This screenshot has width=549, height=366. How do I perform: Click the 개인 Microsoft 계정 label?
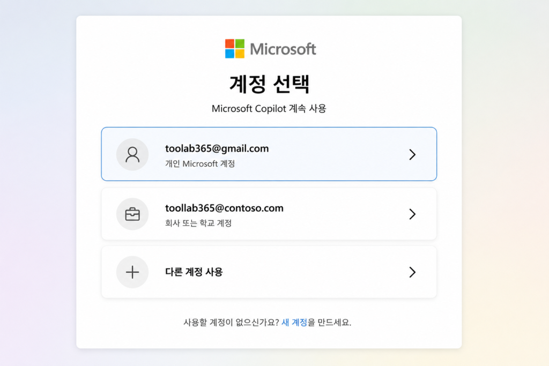(x=200, y=163)
